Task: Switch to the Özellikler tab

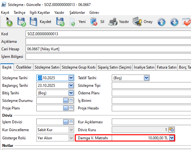Action: pyautogui.click(x=24, y=67)
